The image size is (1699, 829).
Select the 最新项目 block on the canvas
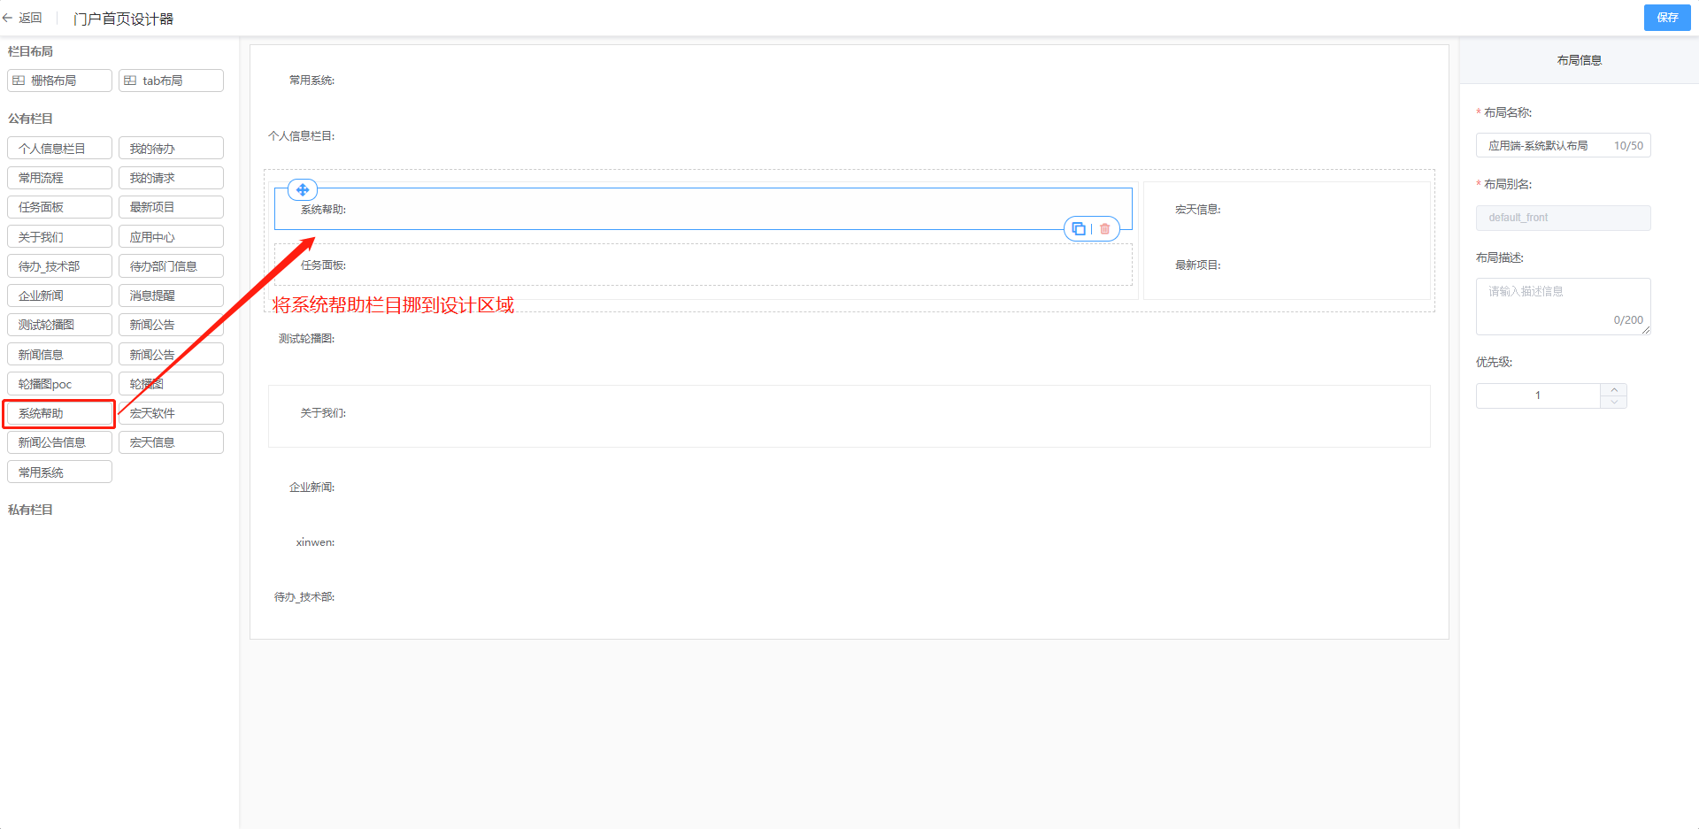coord(1288,265)
